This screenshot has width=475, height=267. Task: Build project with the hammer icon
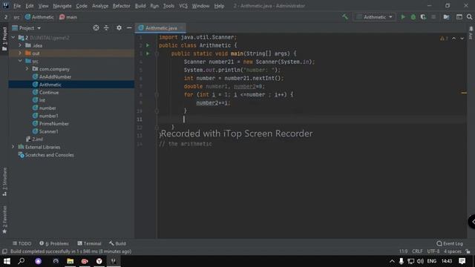(x=345, y=17)
